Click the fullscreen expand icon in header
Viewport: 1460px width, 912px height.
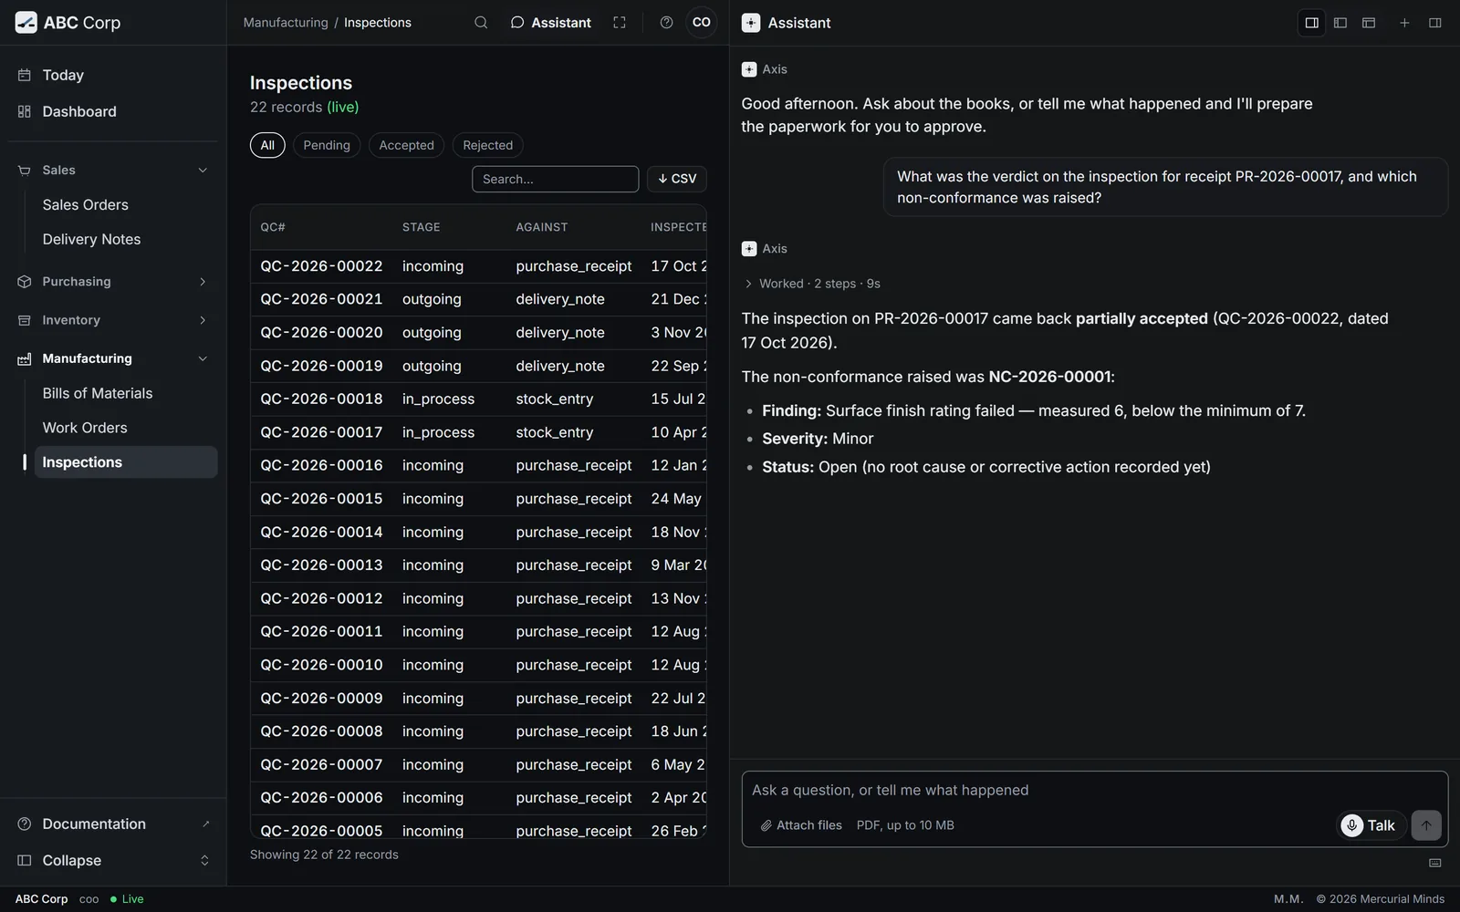tap(620, 23)
